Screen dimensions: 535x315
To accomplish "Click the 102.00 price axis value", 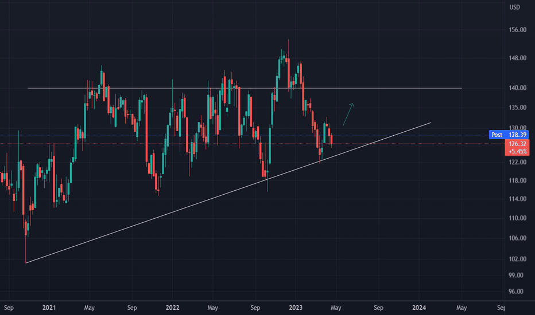I will click(x=517, y=259).
